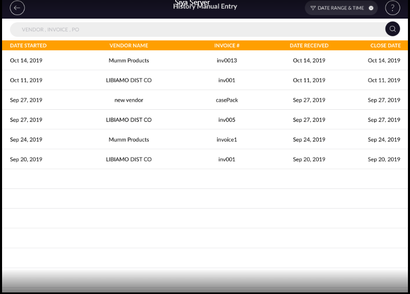The height and width of the screenshot is (294, 410).
Task: Select the Sep 20, 2019 LIBIAMO row
Action: tap(129, 159)
